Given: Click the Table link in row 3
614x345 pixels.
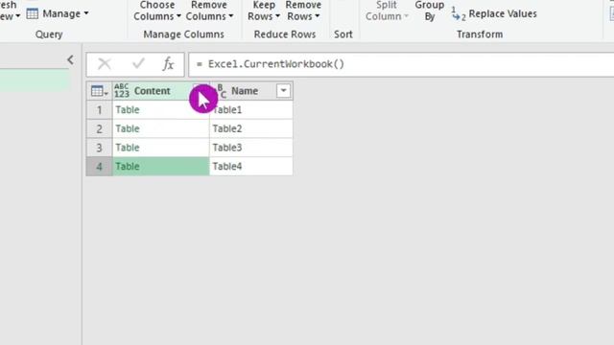Looking at the screenshot, I should coord(128,148).
